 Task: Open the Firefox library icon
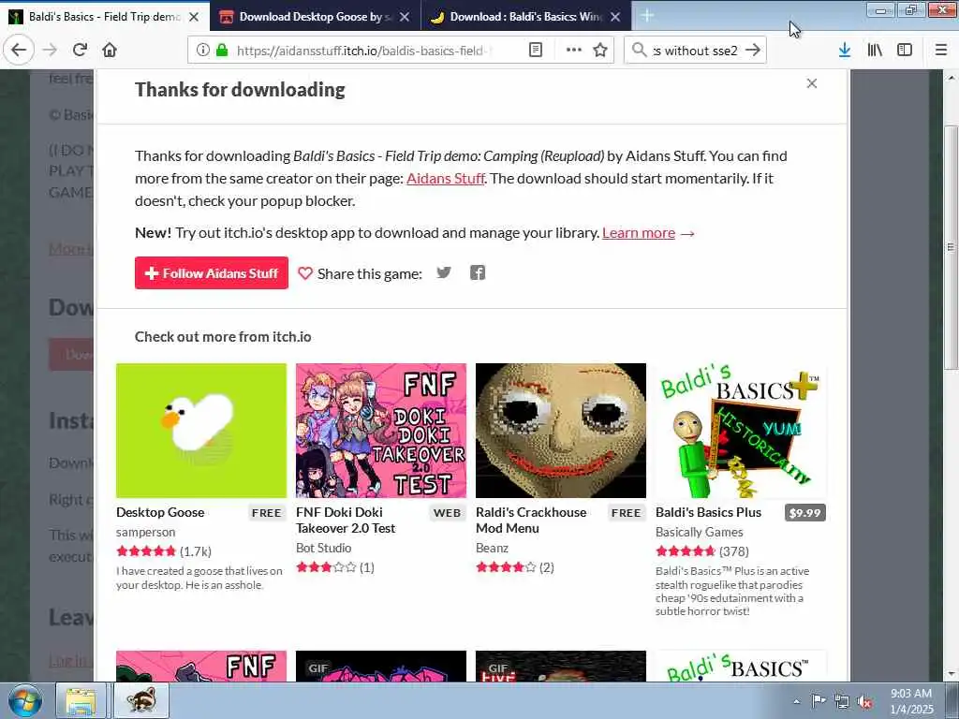pos(875,51)
